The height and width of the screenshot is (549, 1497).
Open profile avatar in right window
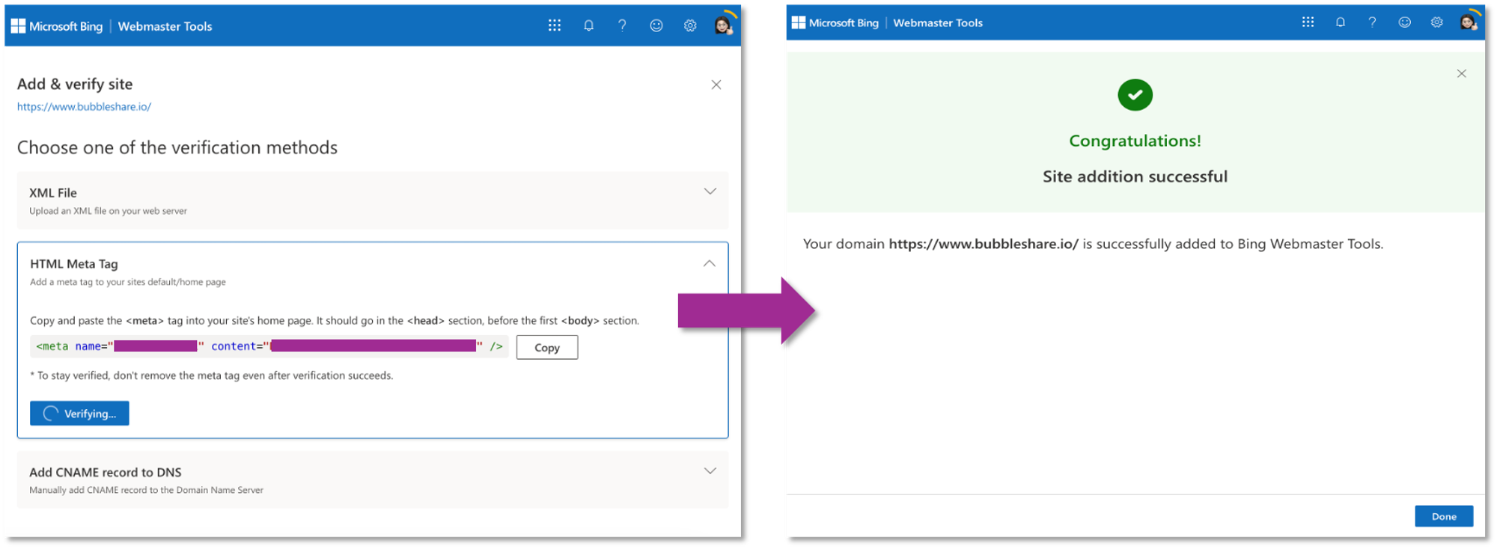(x=1469, y=22)
